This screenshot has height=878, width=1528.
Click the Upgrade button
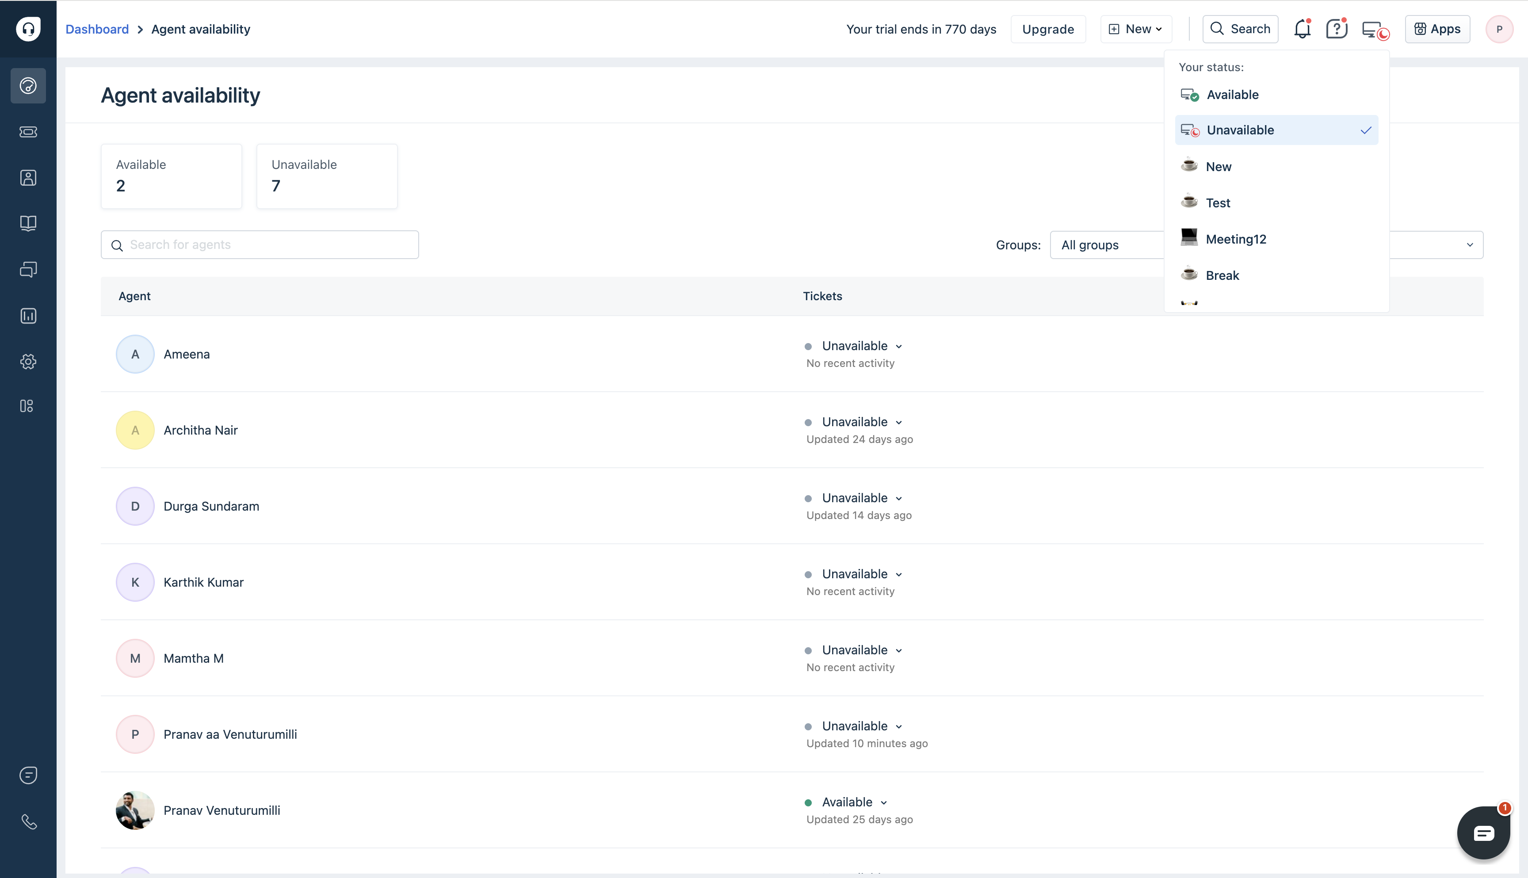(1047, 29)
